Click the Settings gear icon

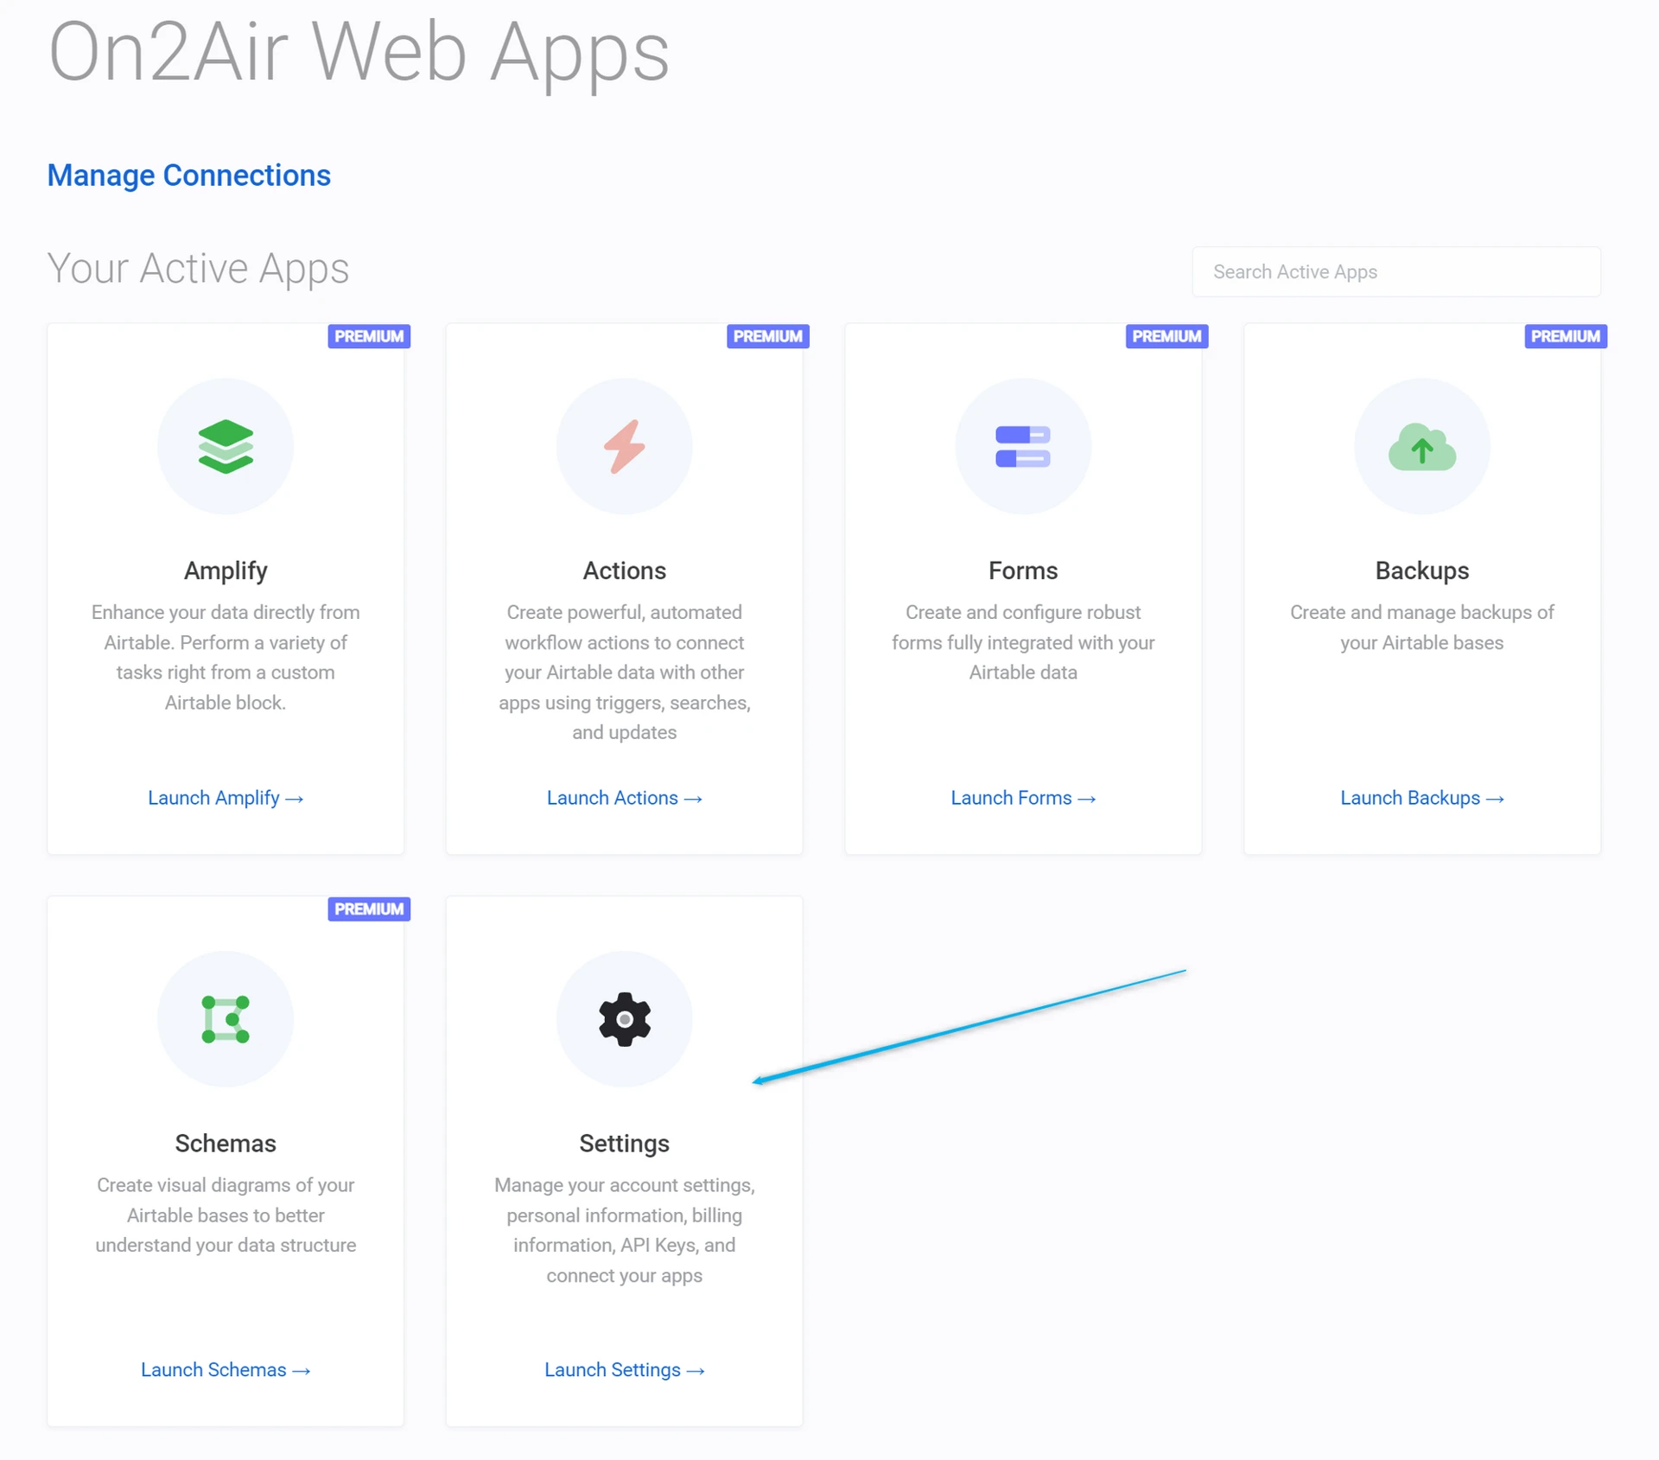(624, 1019)
